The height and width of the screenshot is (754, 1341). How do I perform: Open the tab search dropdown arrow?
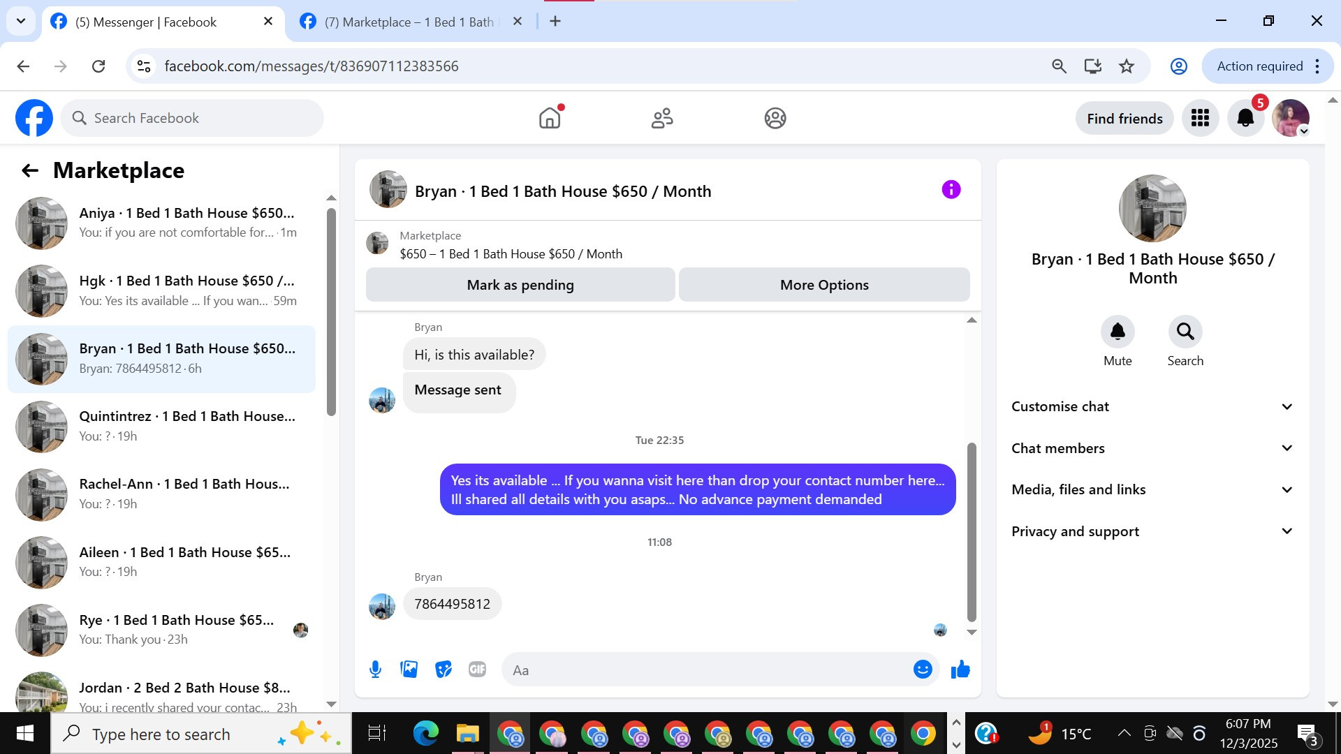[x=21, y=21]
